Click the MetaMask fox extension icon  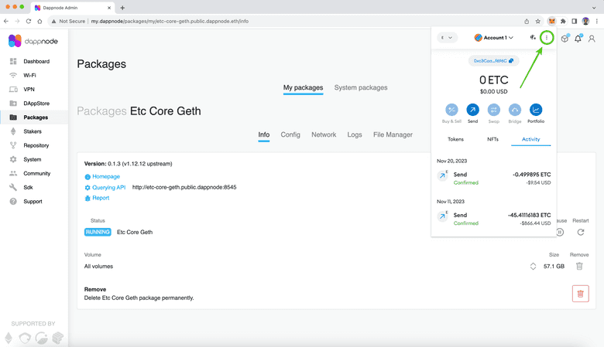pos(551,21)
